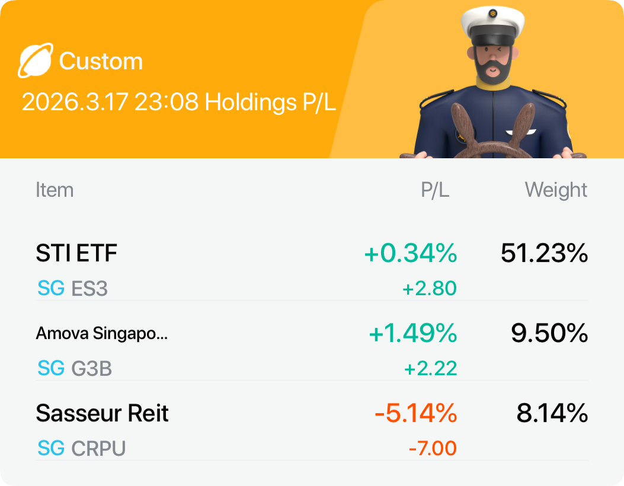Click the -7.00 loss amount
Screen dimensions: 624x486
pos(433,448)
